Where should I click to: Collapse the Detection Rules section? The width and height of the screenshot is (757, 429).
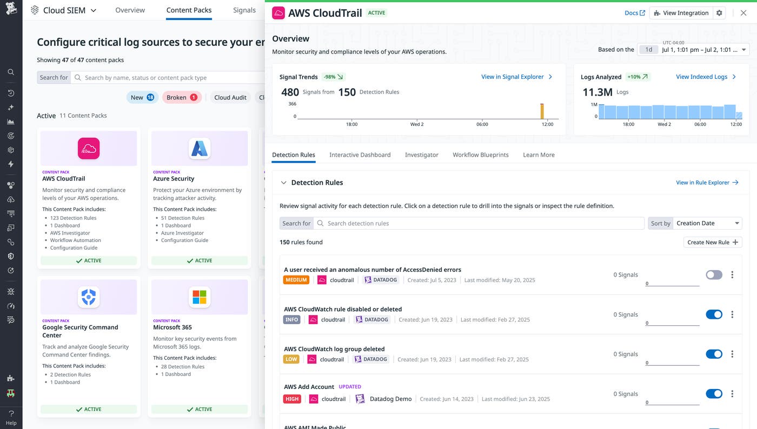(x=283, y=182)
